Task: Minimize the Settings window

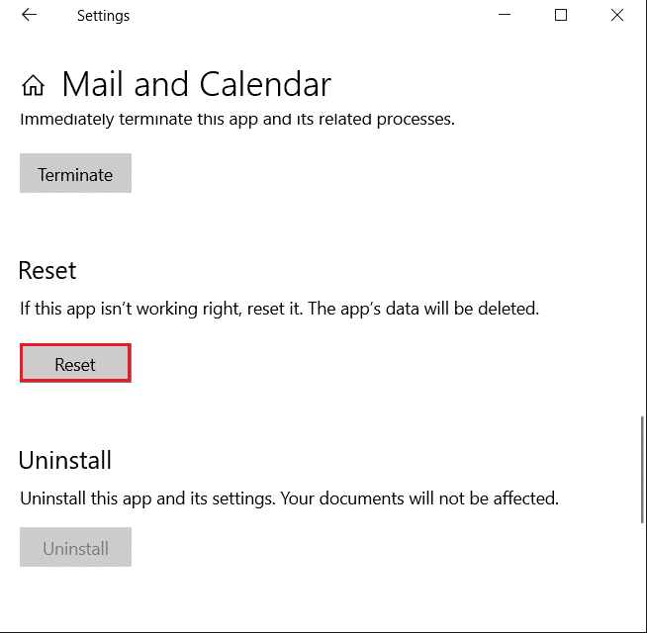Action: (505, 15)
